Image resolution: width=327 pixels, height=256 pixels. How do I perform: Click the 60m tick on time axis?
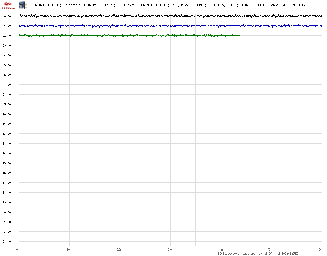click(x=321, y=249)
